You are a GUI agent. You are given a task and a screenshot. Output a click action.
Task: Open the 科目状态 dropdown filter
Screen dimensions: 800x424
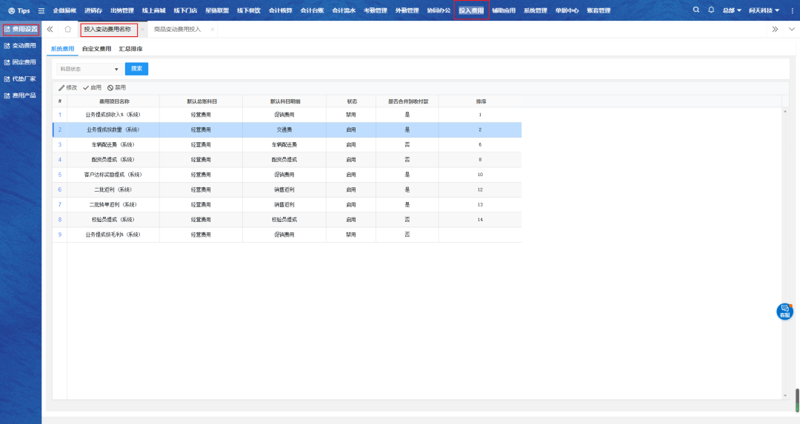pyautogui.click(x=89, y=69)
